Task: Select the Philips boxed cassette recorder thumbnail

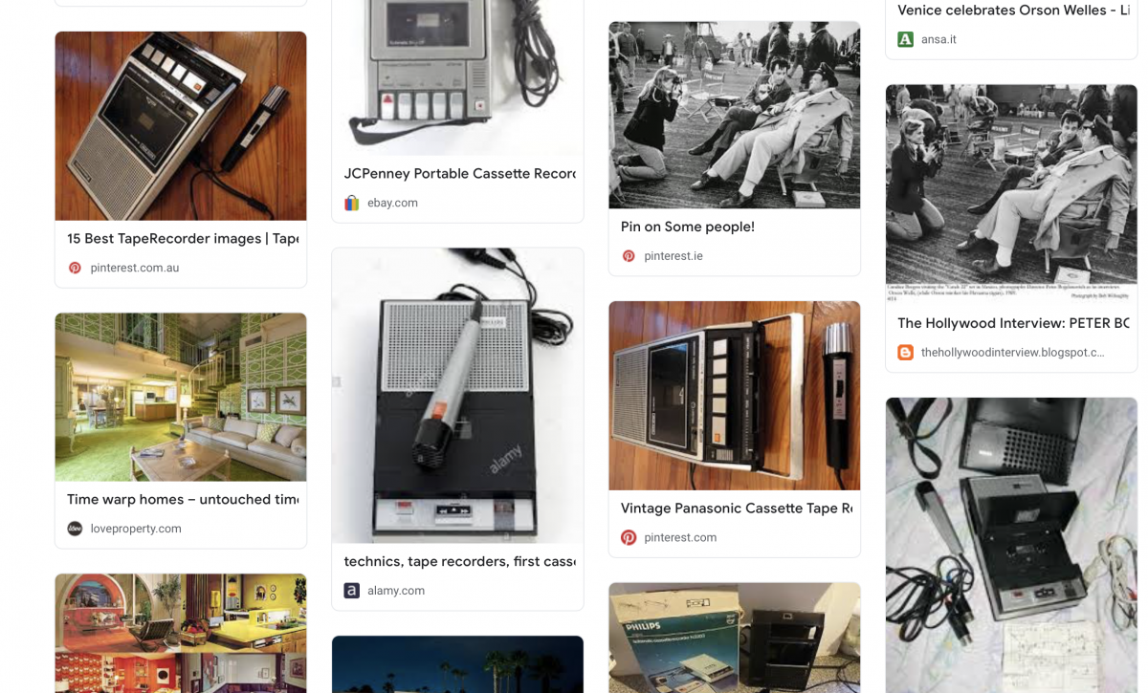Action: pyautogui.click(x=735, y=638)
